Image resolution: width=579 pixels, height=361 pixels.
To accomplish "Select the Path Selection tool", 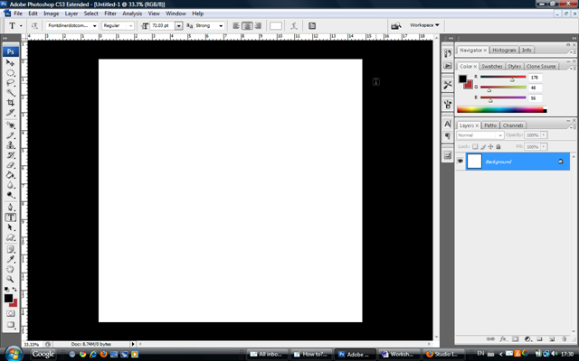I will point(10,227).
